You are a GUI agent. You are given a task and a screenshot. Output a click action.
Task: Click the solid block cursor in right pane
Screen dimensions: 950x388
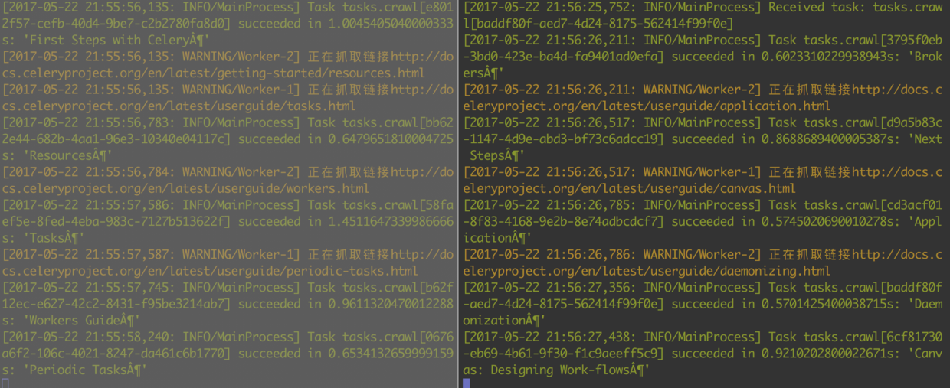tap(467, 383)
